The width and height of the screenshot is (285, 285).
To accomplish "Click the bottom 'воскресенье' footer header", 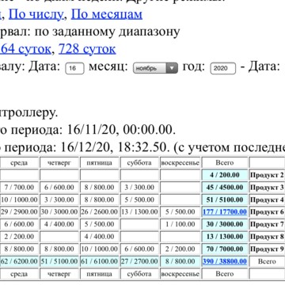I will click(180, 274).
